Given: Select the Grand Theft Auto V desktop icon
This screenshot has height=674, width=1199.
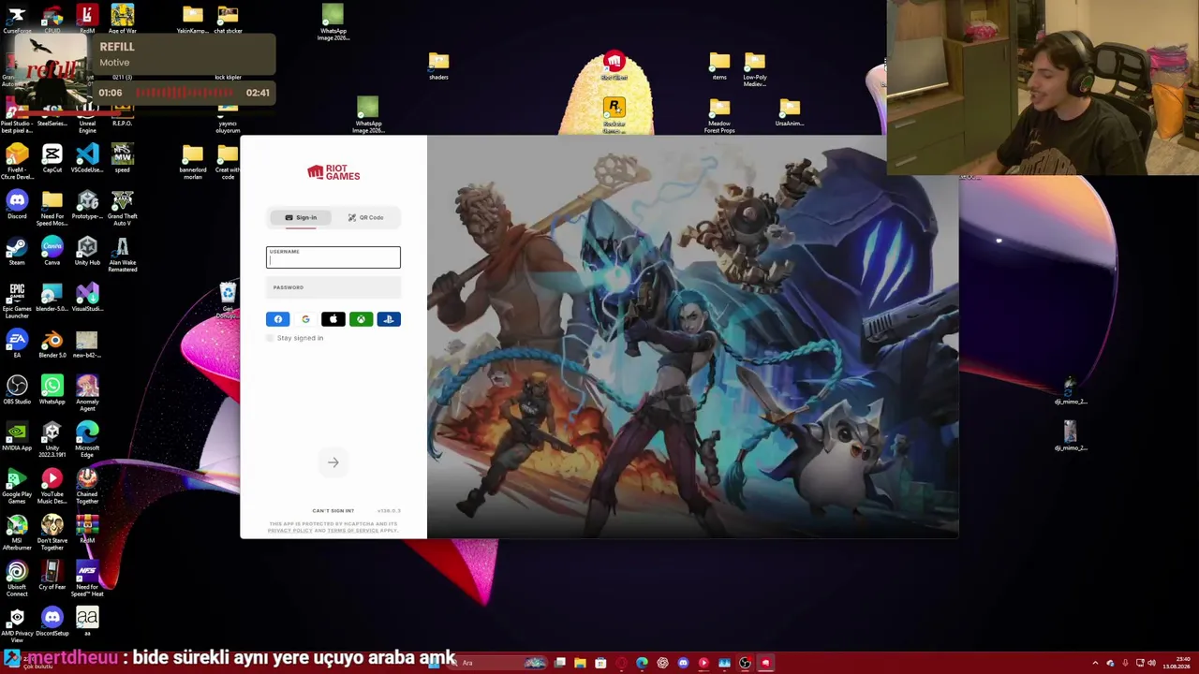Looking at the screenshot, I should [123, 208].
